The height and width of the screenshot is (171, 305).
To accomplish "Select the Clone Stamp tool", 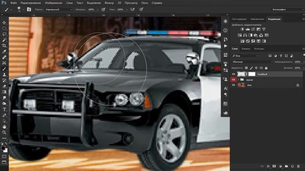I will click(x=4, y=75).
